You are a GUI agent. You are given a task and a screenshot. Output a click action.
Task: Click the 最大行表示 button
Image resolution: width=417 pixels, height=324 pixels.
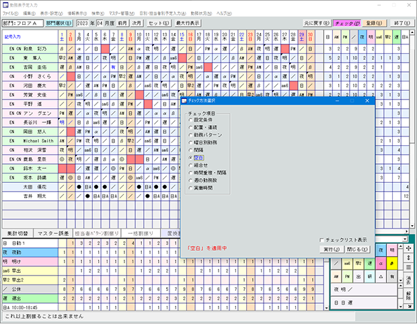click(188, 23)
